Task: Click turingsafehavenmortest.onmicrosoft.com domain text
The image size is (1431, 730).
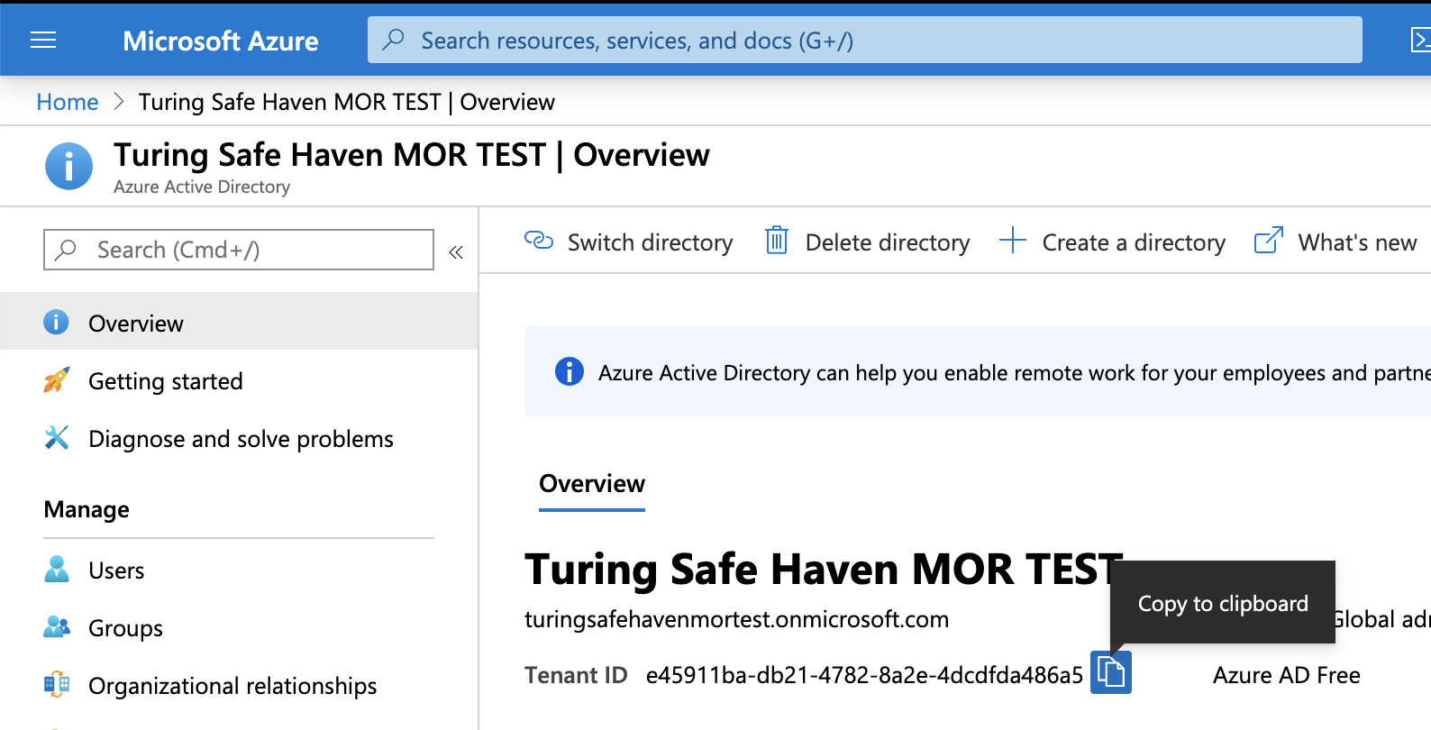Action: 736,619
